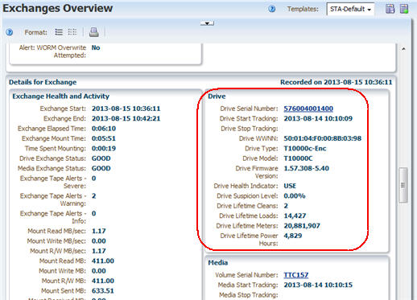
Task: Select Exchange Start value 2013-08-15 10:36:11
Action: point(126,109)
